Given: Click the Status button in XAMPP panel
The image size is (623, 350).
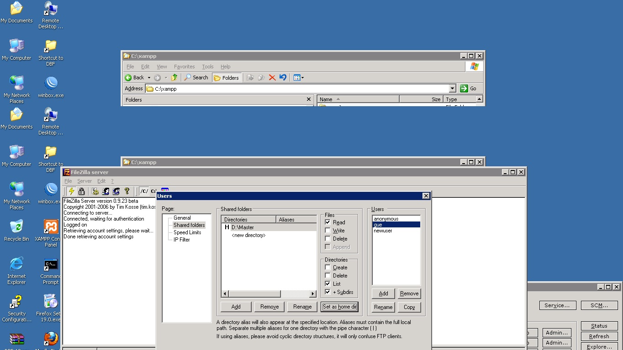Looking at the screenshot, I should [x=599, y=326].
